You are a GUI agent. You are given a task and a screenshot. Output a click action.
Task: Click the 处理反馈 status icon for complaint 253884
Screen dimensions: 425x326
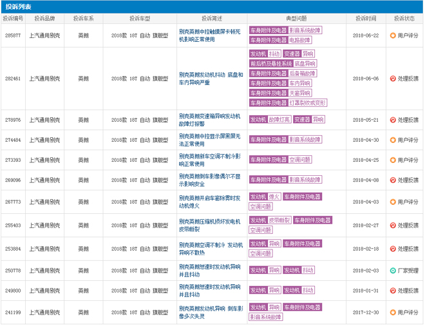pos(393,249)
